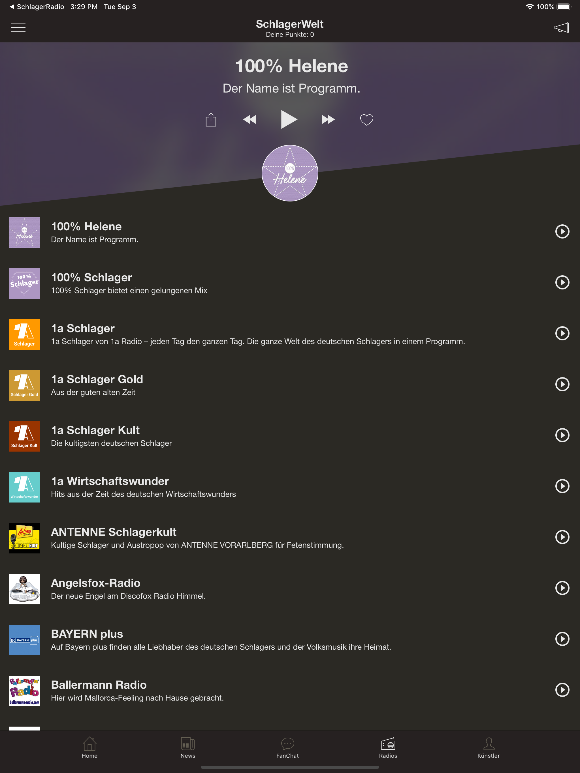Select the Ballermann Radio title
This screenshot has height=773, width=580.
(x=99, y=685)
